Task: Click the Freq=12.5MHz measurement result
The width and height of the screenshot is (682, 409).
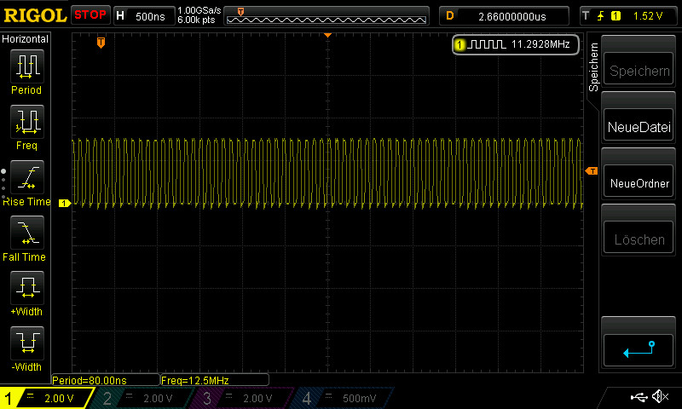Action: click(x=215, y=380)
